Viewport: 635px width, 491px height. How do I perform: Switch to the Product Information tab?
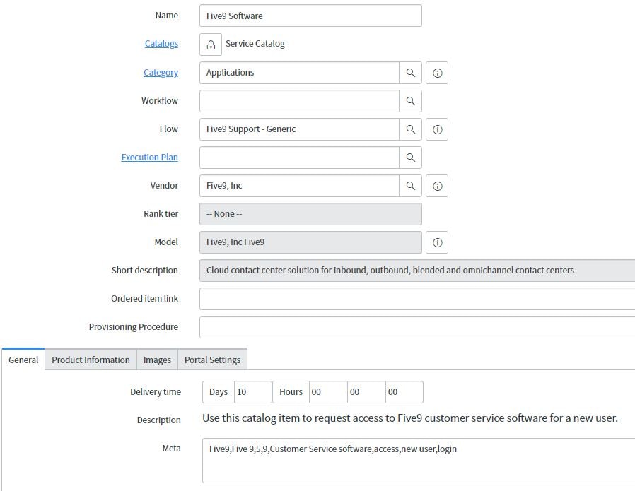91,360
